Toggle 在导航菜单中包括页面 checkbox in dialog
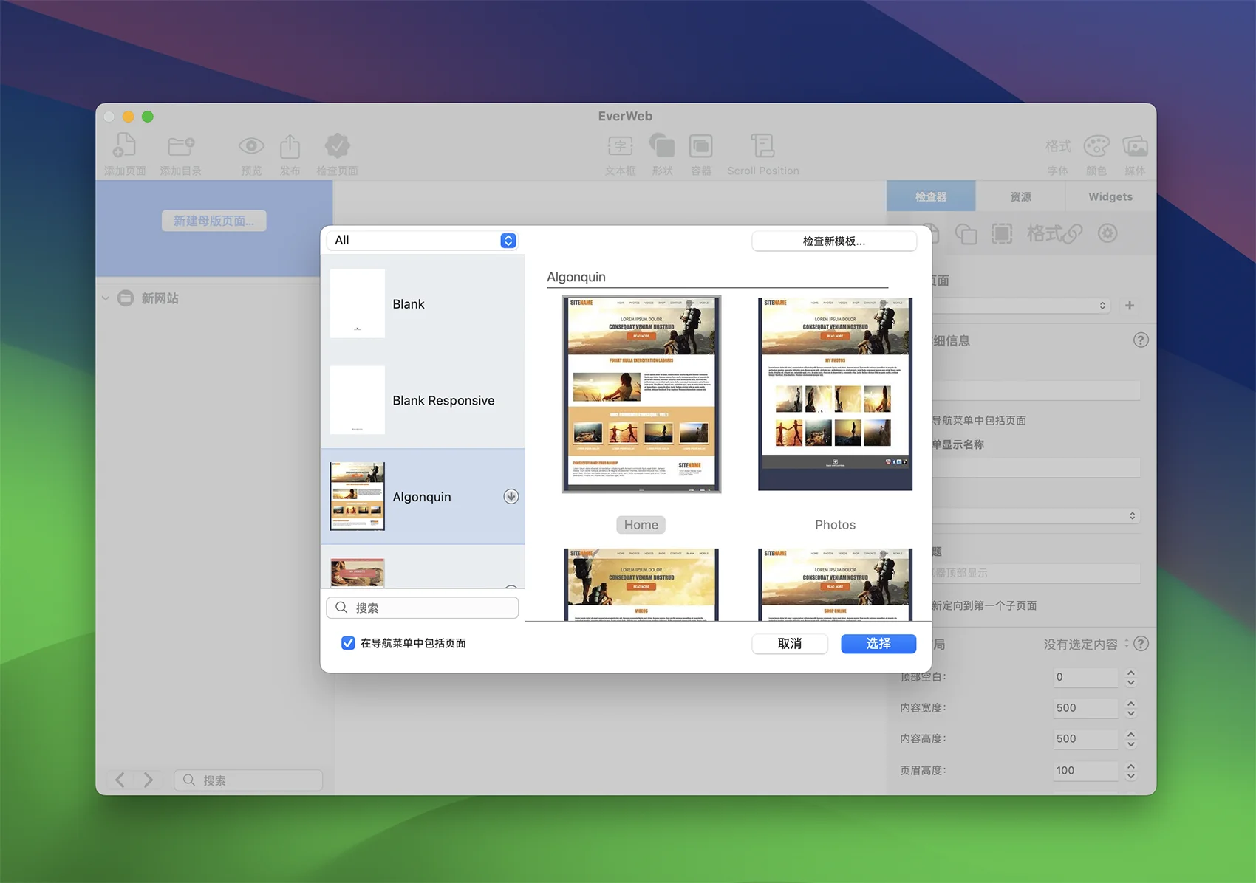Viewport: 1256px width, 883px height. coord(348,643)
